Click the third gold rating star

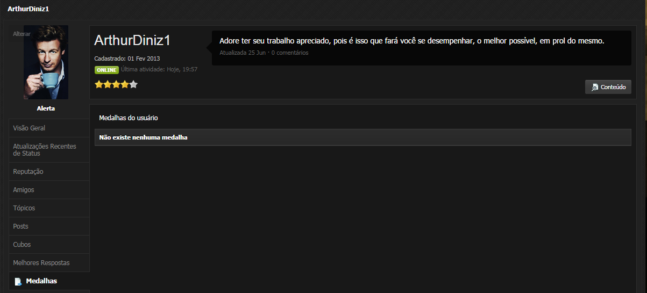click(116, 84)
